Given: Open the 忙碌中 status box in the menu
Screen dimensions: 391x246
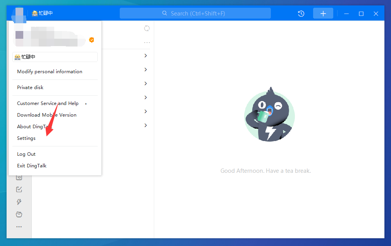Looking at the screenshot, I should click(x=55, y=57).
